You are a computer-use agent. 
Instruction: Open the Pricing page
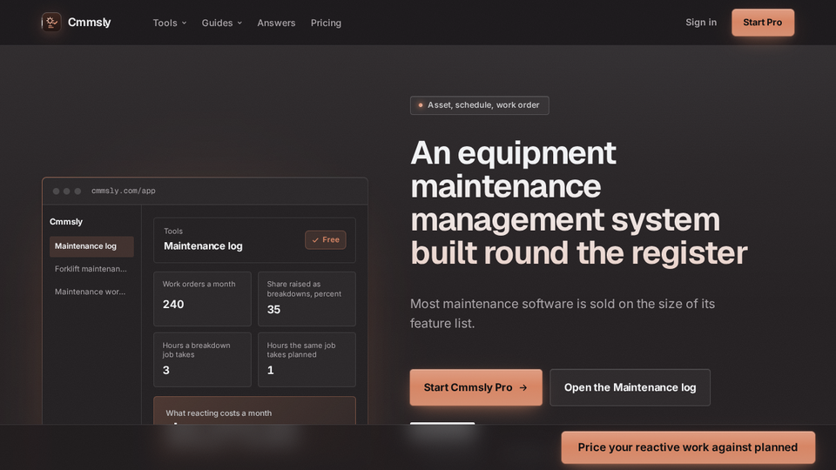coord(326,23)
